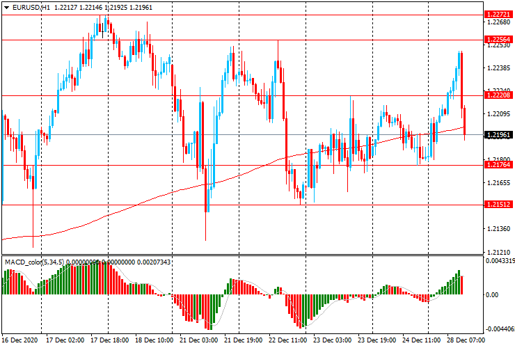The image size is (515, 348).
Task: Click the 24 Dec 11:00 time label
Action: (x=421, y=340)
